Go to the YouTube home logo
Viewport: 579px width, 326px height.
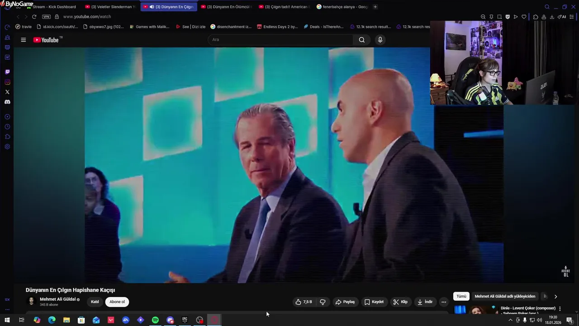tap(46, 40)
